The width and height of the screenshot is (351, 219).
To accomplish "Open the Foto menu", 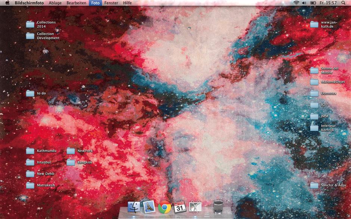I will pyautogui.click(x=94, y=3).
